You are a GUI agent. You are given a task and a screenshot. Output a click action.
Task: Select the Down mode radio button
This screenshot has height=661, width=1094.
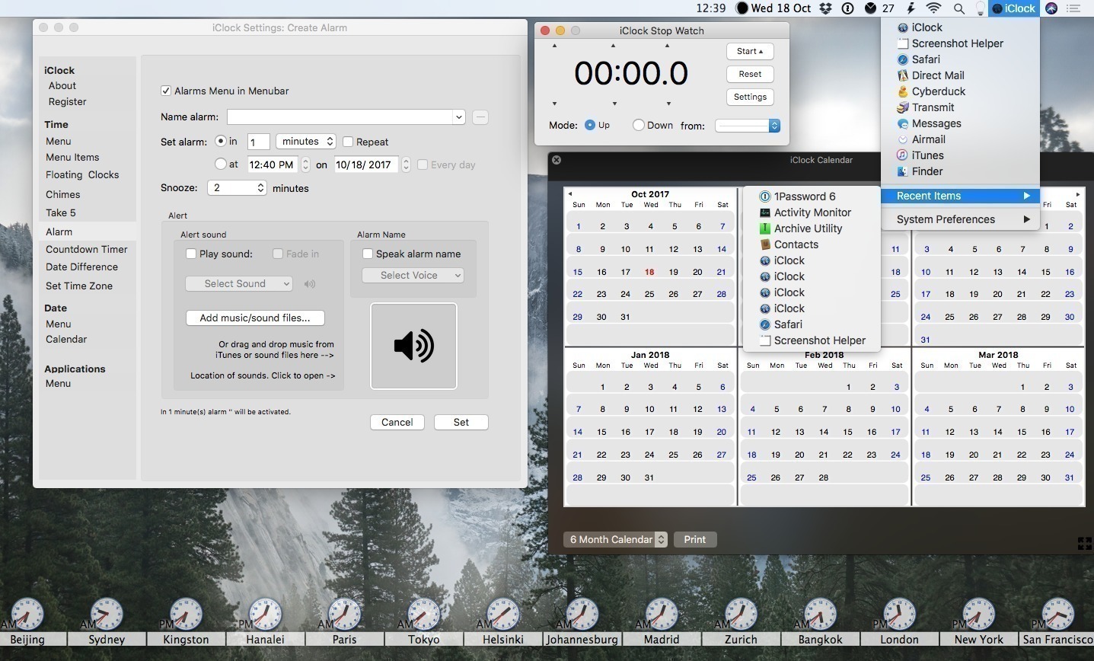click(639, 126)
